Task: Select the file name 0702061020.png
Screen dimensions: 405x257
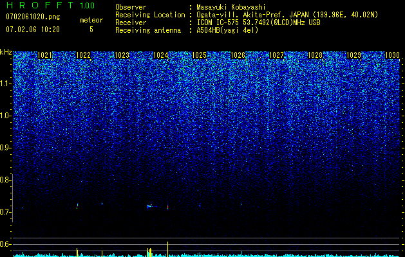Action: pyautogui.click(x=33, y=17)
